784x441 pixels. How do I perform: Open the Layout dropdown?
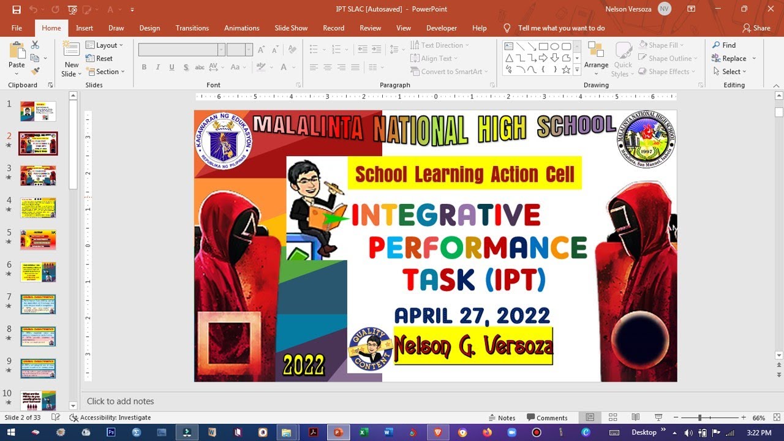pyautogui.click(x=105, y=45)
